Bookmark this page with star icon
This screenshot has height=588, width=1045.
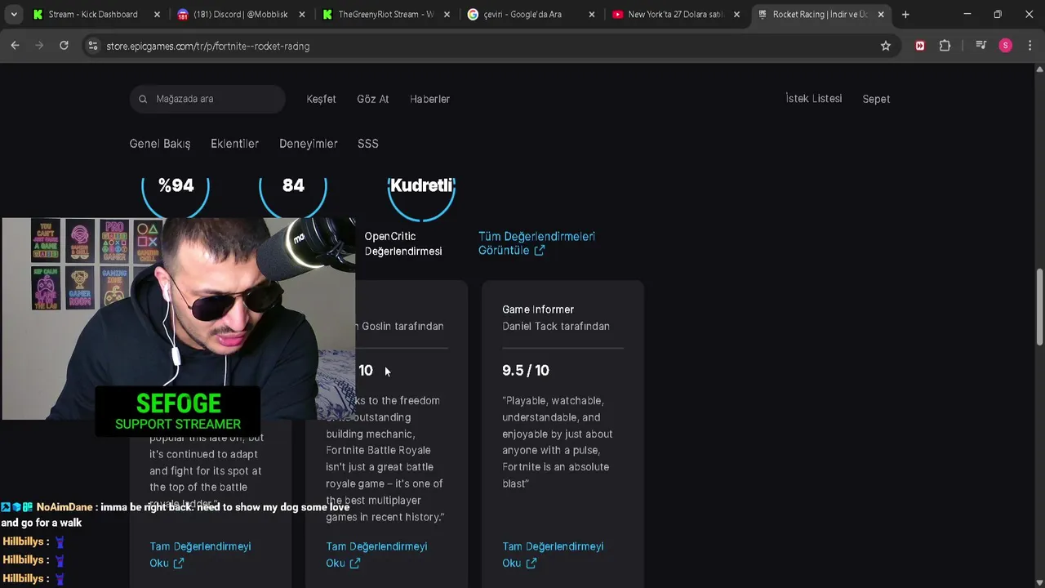coord(886,46)
